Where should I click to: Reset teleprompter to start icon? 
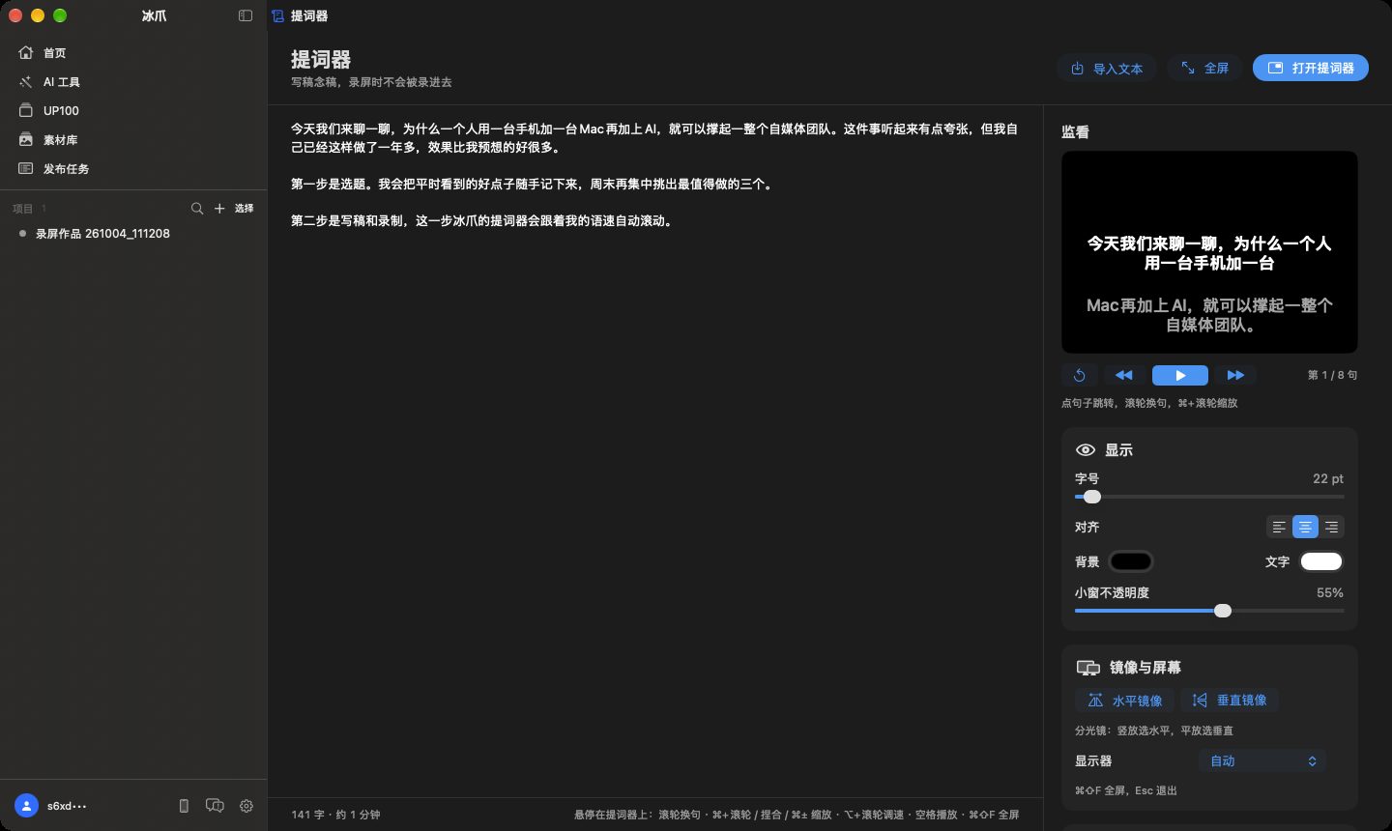pos(1080,375)
